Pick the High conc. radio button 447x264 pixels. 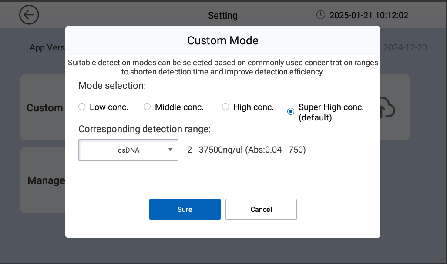point(225,107)
